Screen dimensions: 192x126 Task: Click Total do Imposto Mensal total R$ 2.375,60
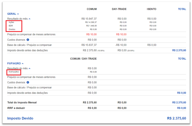click(x=179, y=102)
